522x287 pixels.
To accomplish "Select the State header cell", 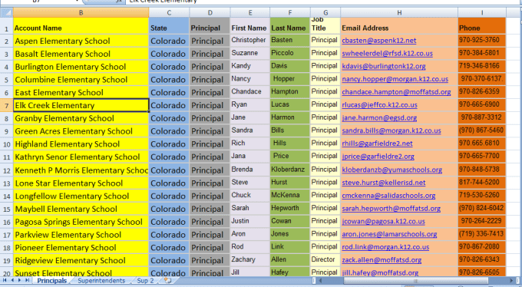I will click(169, 26).
